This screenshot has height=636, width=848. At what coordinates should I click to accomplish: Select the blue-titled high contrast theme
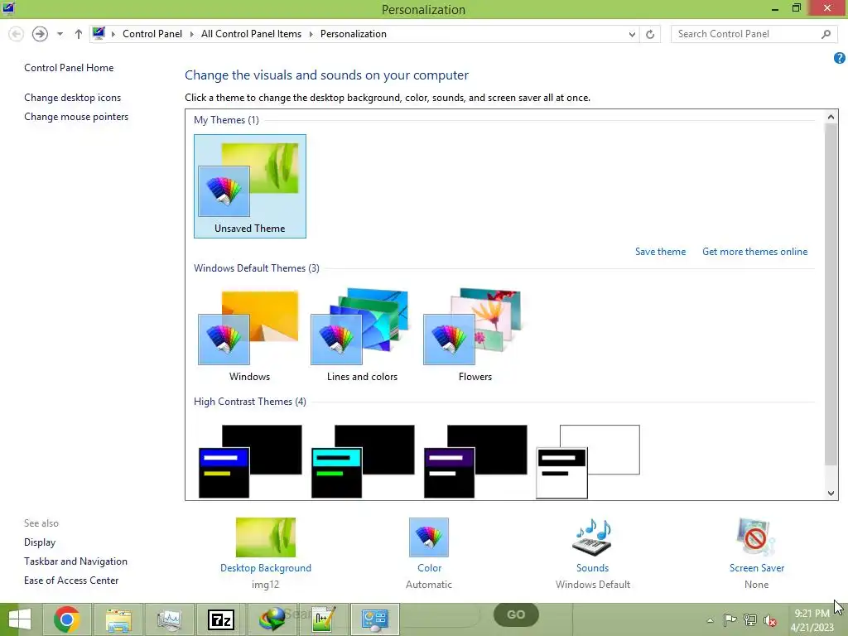click(250, 461)
